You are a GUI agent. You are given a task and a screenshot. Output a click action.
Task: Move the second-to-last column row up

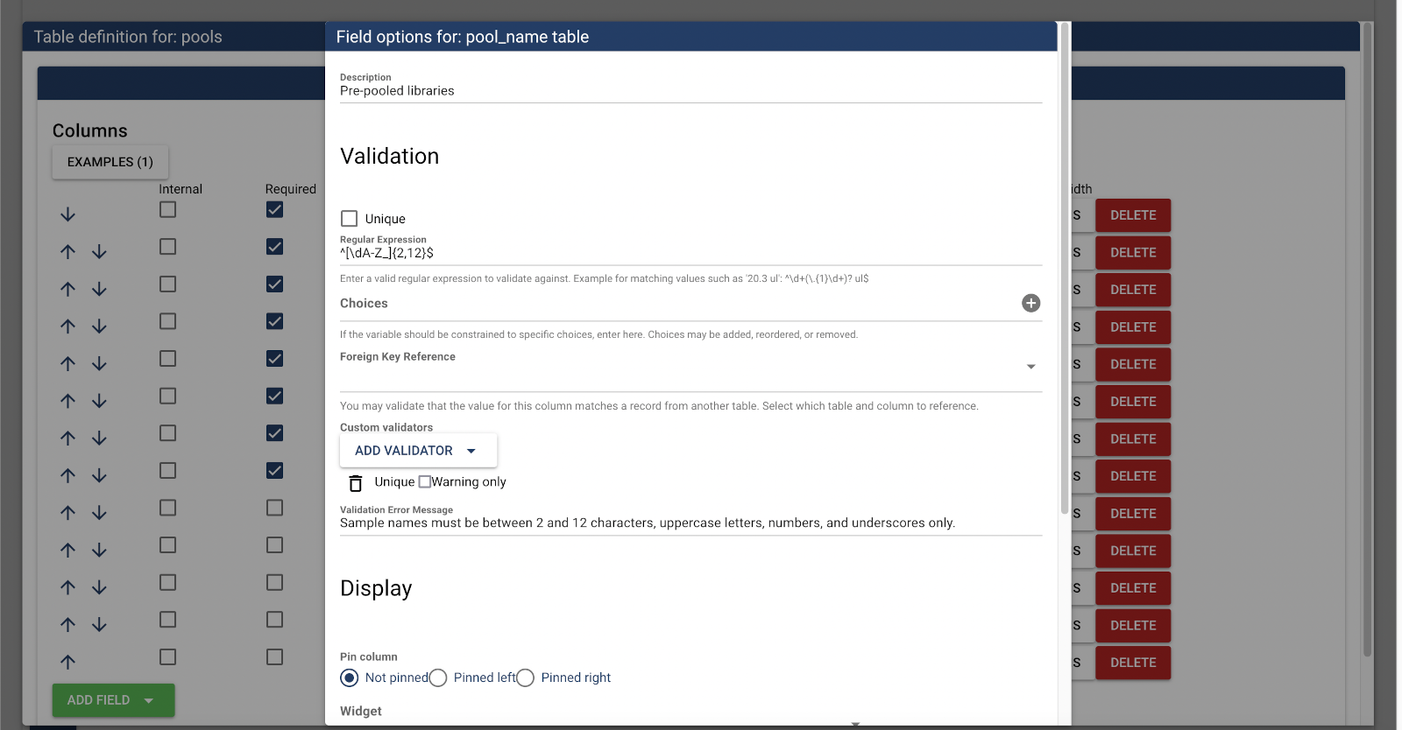coord(68,624)
